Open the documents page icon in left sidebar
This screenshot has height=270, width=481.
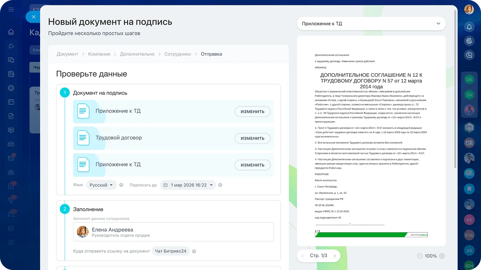[11, 116]
